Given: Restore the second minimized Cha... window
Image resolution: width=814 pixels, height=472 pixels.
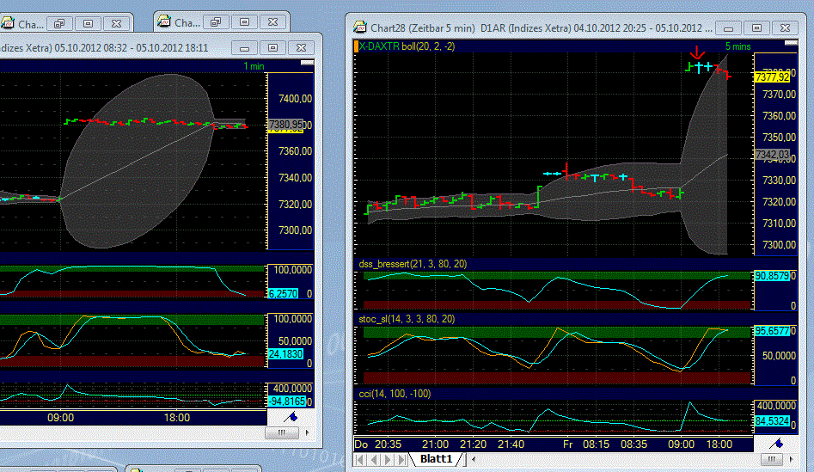Looking at the screenshot, I should pos(216,22).
